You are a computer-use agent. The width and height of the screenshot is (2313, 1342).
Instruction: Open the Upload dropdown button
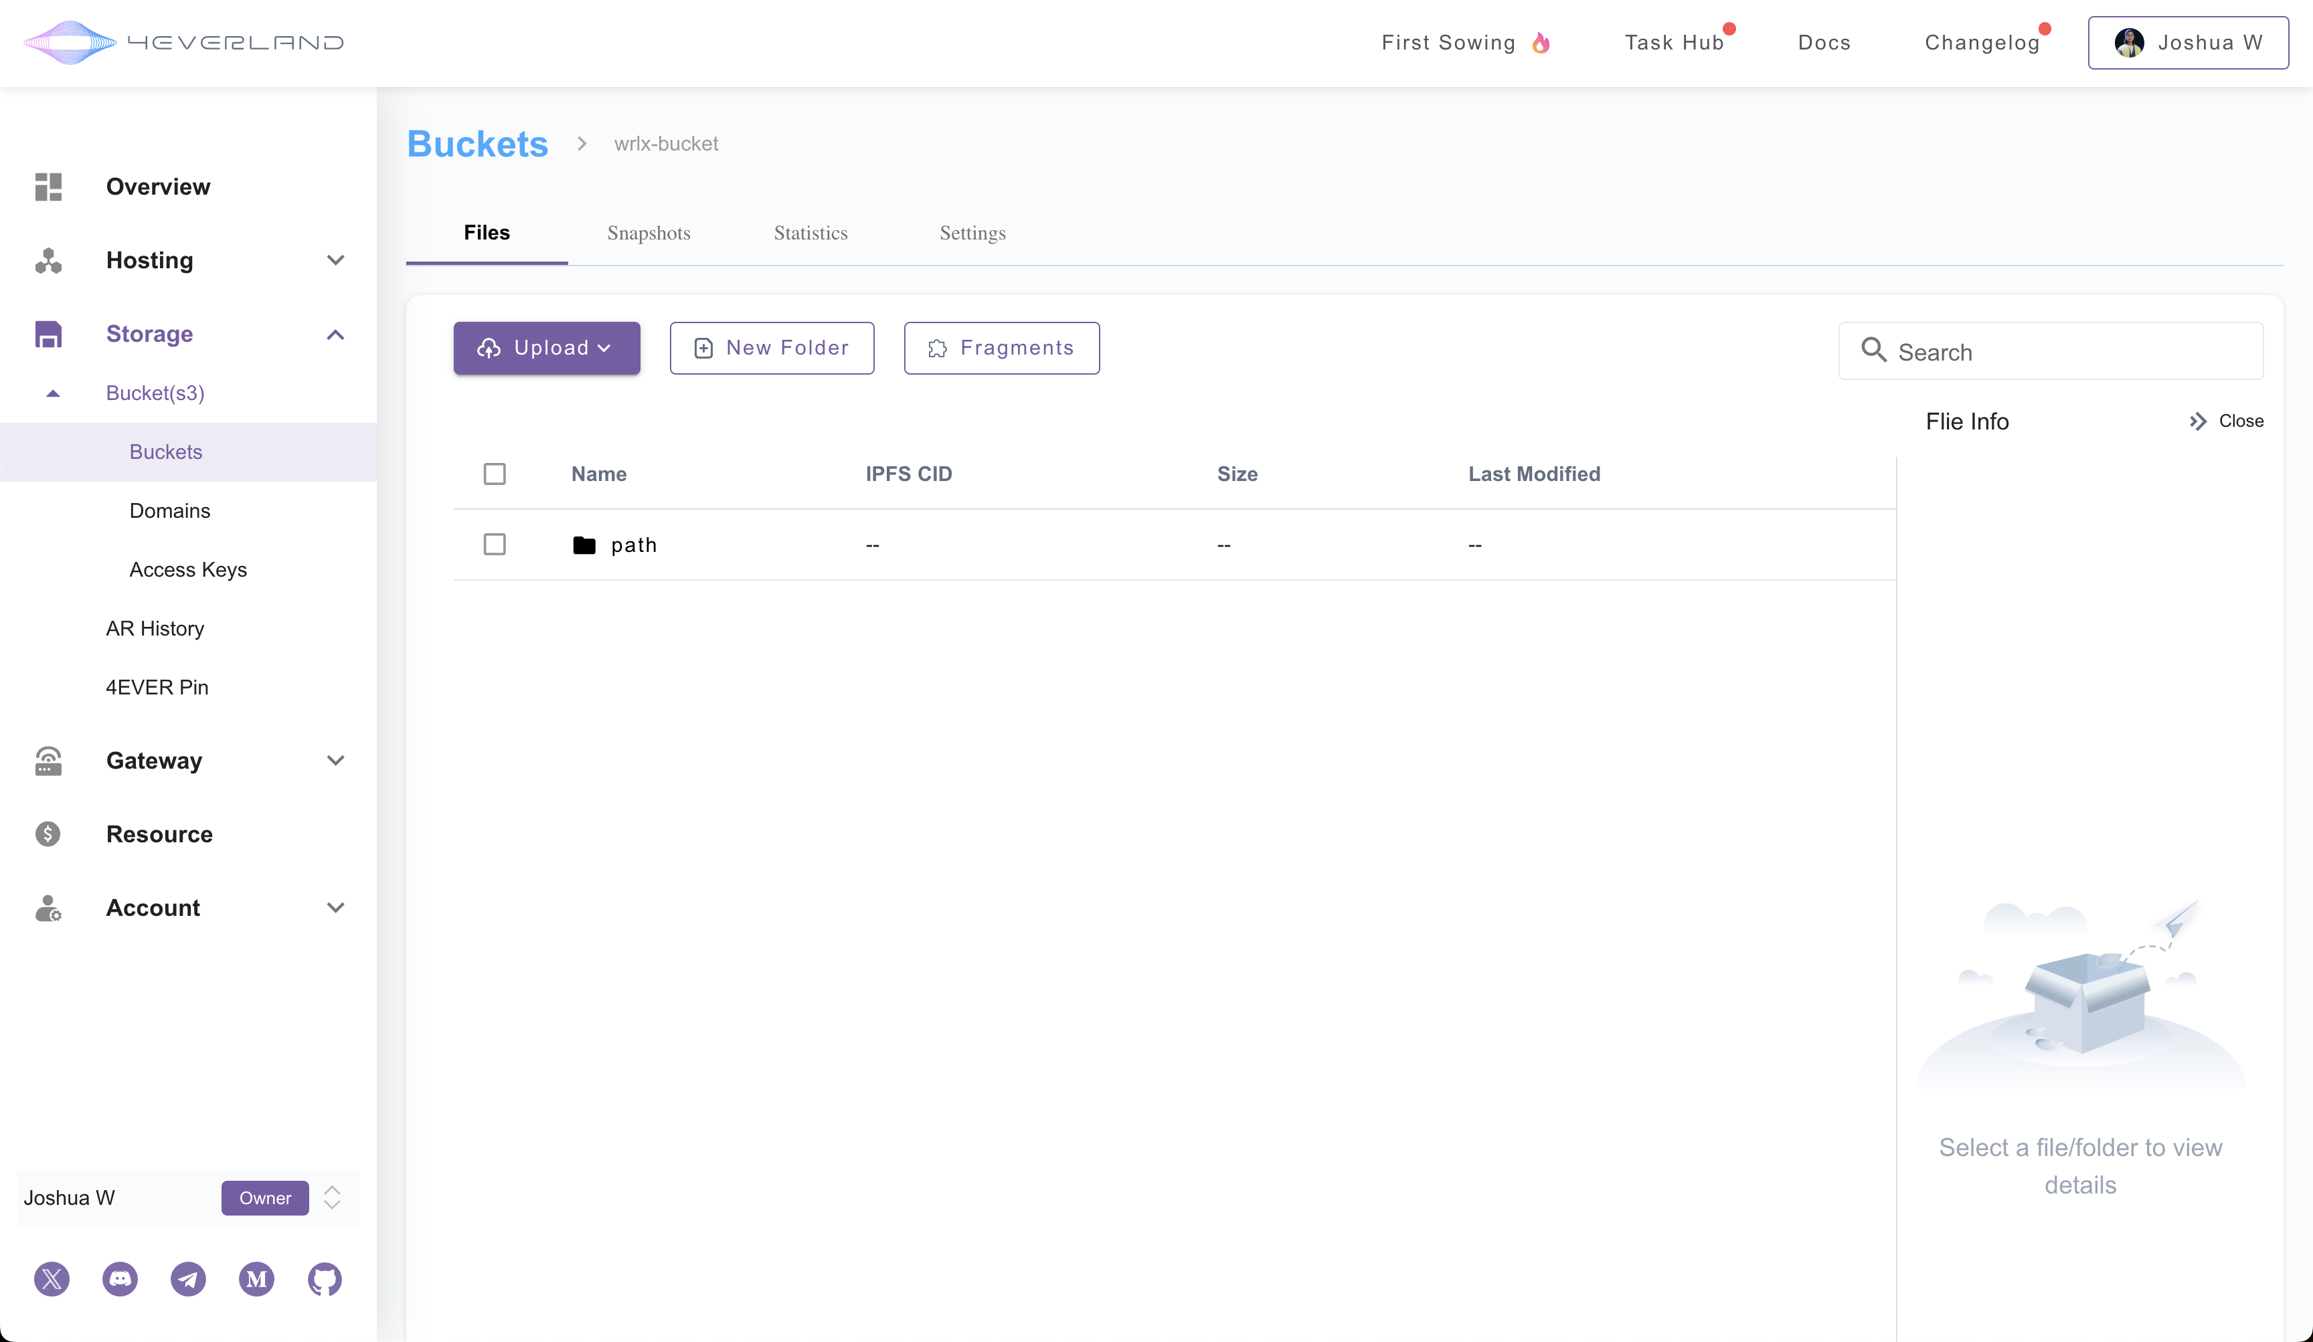pyautogui.click(x=546, y=348)
